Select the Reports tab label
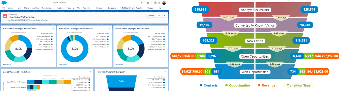This screenshot has height=91, width=341. click(x=139, y=8)
